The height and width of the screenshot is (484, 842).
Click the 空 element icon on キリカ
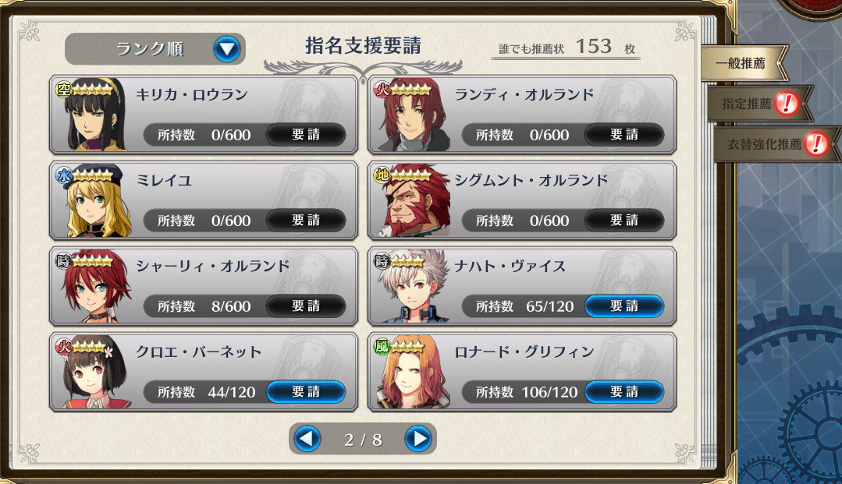pyautogui.click(x=64, y=89)
